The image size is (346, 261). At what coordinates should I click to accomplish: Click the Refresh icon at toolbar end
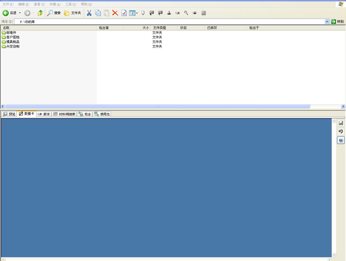click(x=204, y=13)
